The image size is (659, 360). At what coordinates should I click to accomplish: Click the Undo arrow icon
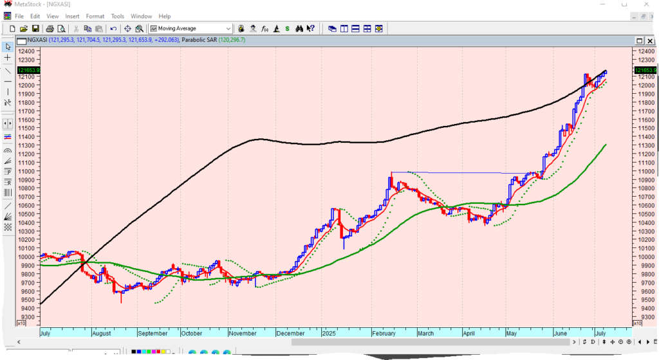point(113,28)
